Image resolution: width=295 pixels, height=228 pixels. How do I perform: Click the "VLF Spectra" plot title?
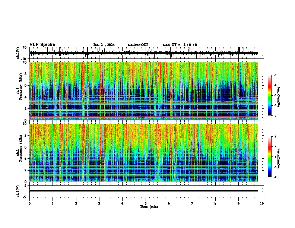click(x=42, y=45)
